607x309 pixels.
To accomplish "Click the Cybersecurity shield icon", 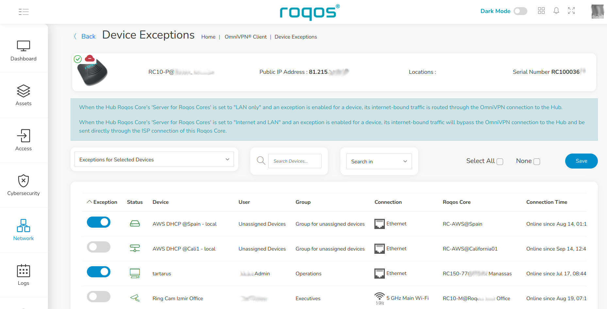I will pos(24,181).
